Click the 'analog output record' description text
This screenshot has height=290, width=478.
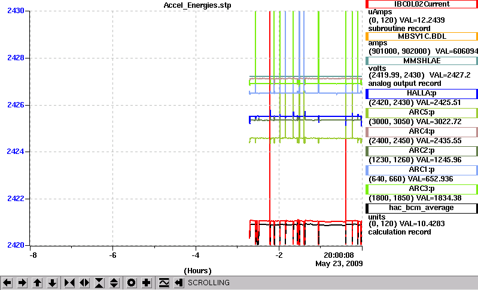pyautogui.click(x=405, y=84)
